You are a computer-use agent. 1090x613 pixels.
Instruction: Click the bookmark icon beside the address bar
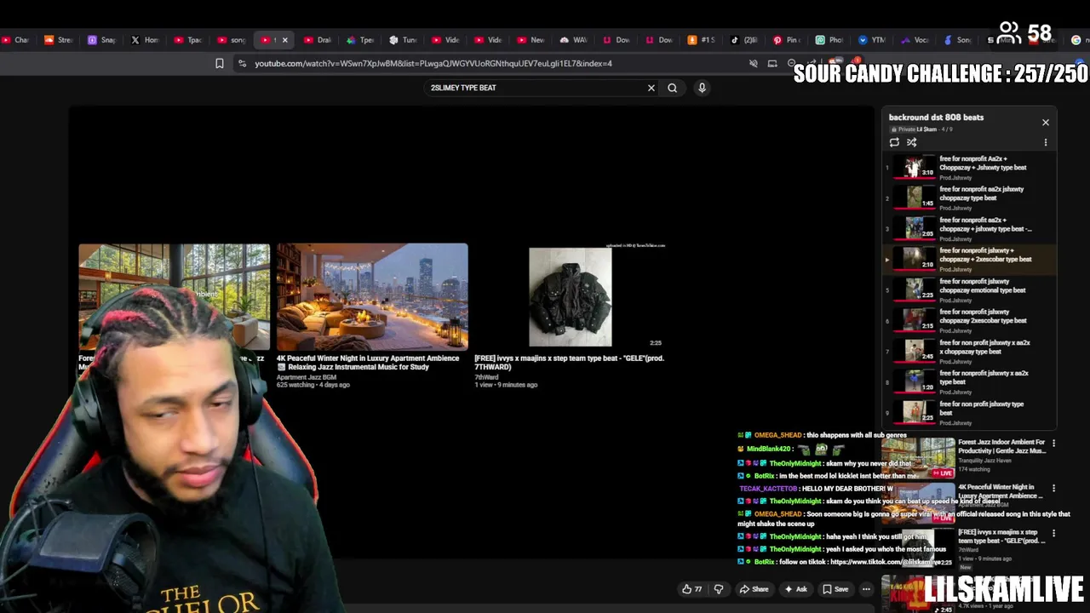[220, 63]
